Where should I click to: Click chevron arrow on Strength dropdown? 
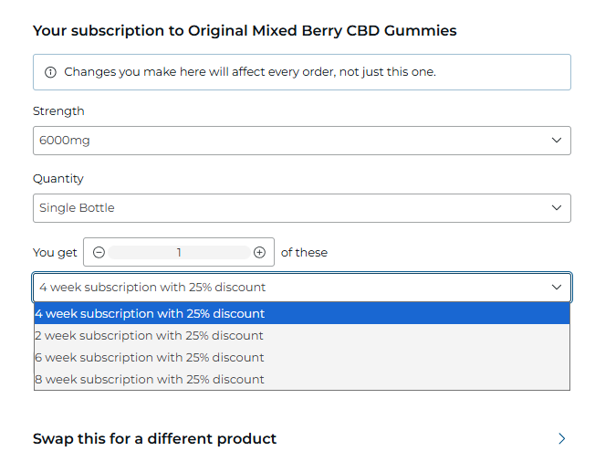tap(557, 141)
